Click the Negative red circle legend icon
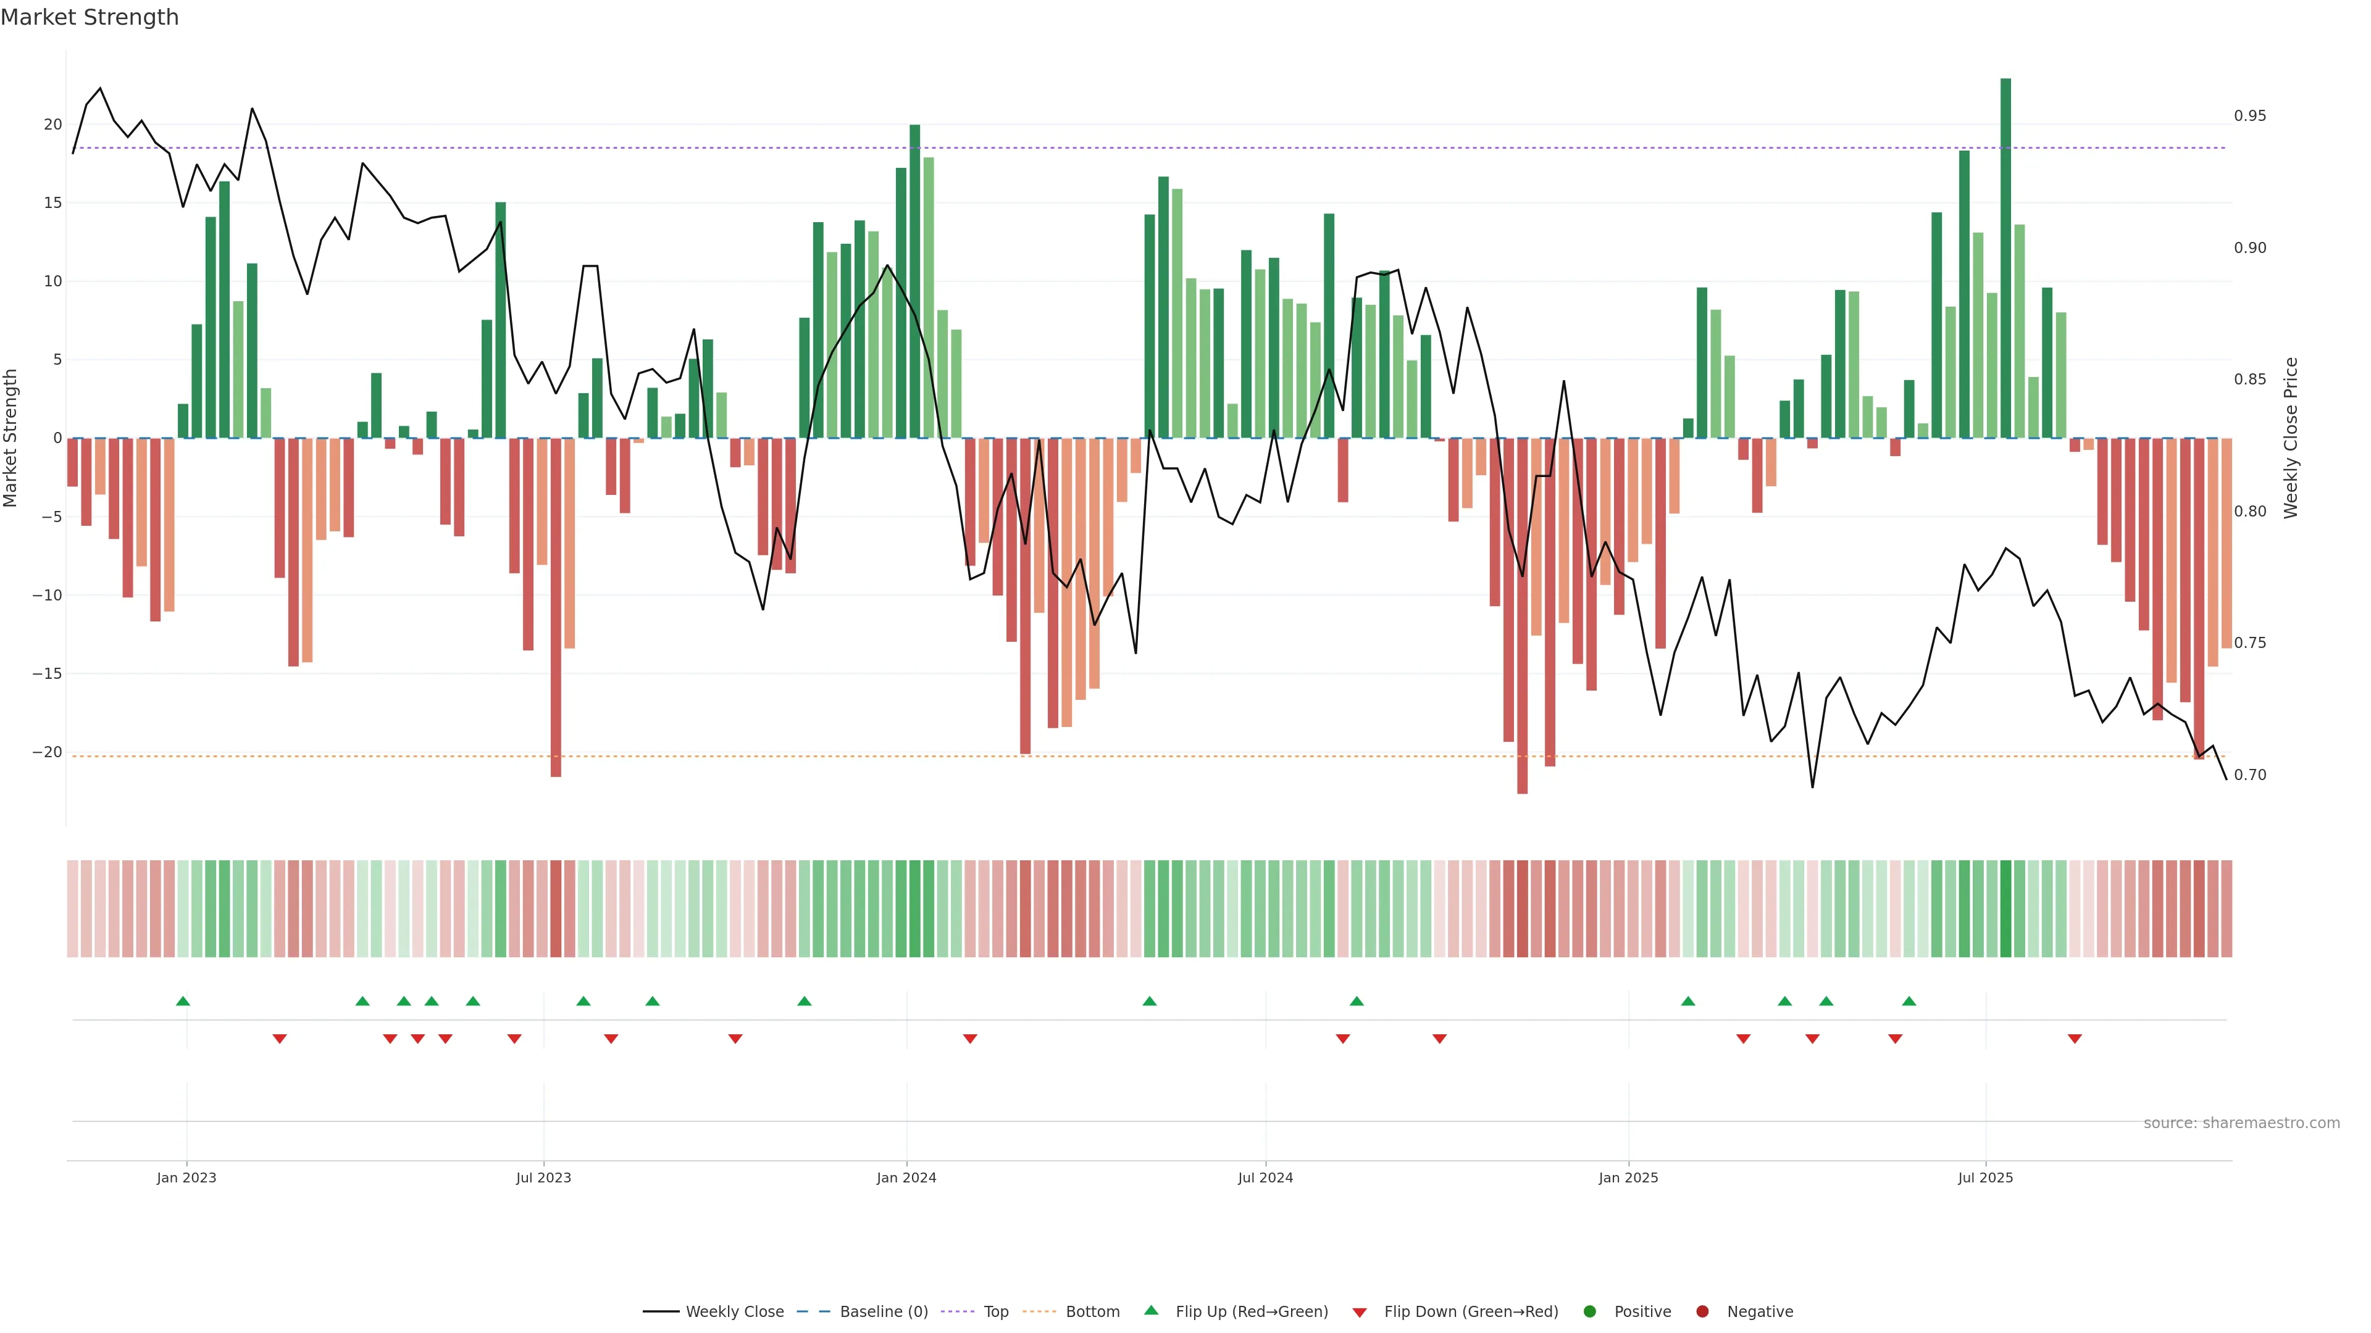This screenshot has width=2371, height=1333. [x=1702, y=1312]
